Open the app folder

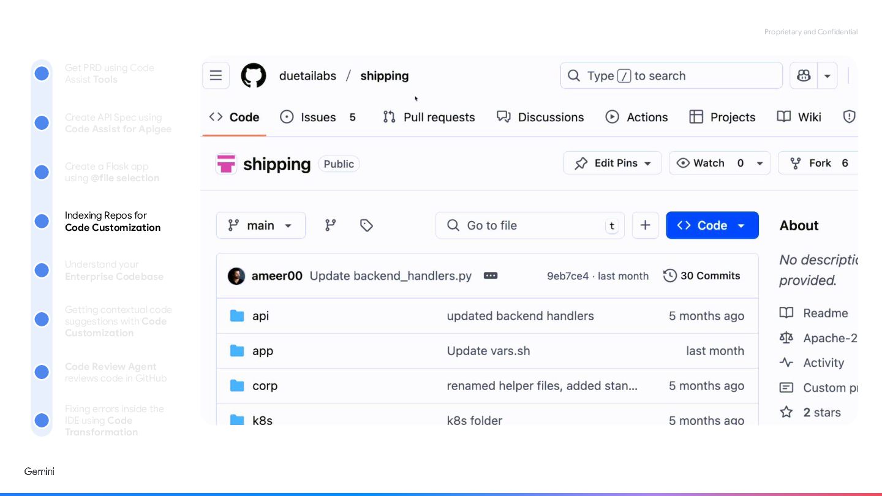click(x=263, y=351)
